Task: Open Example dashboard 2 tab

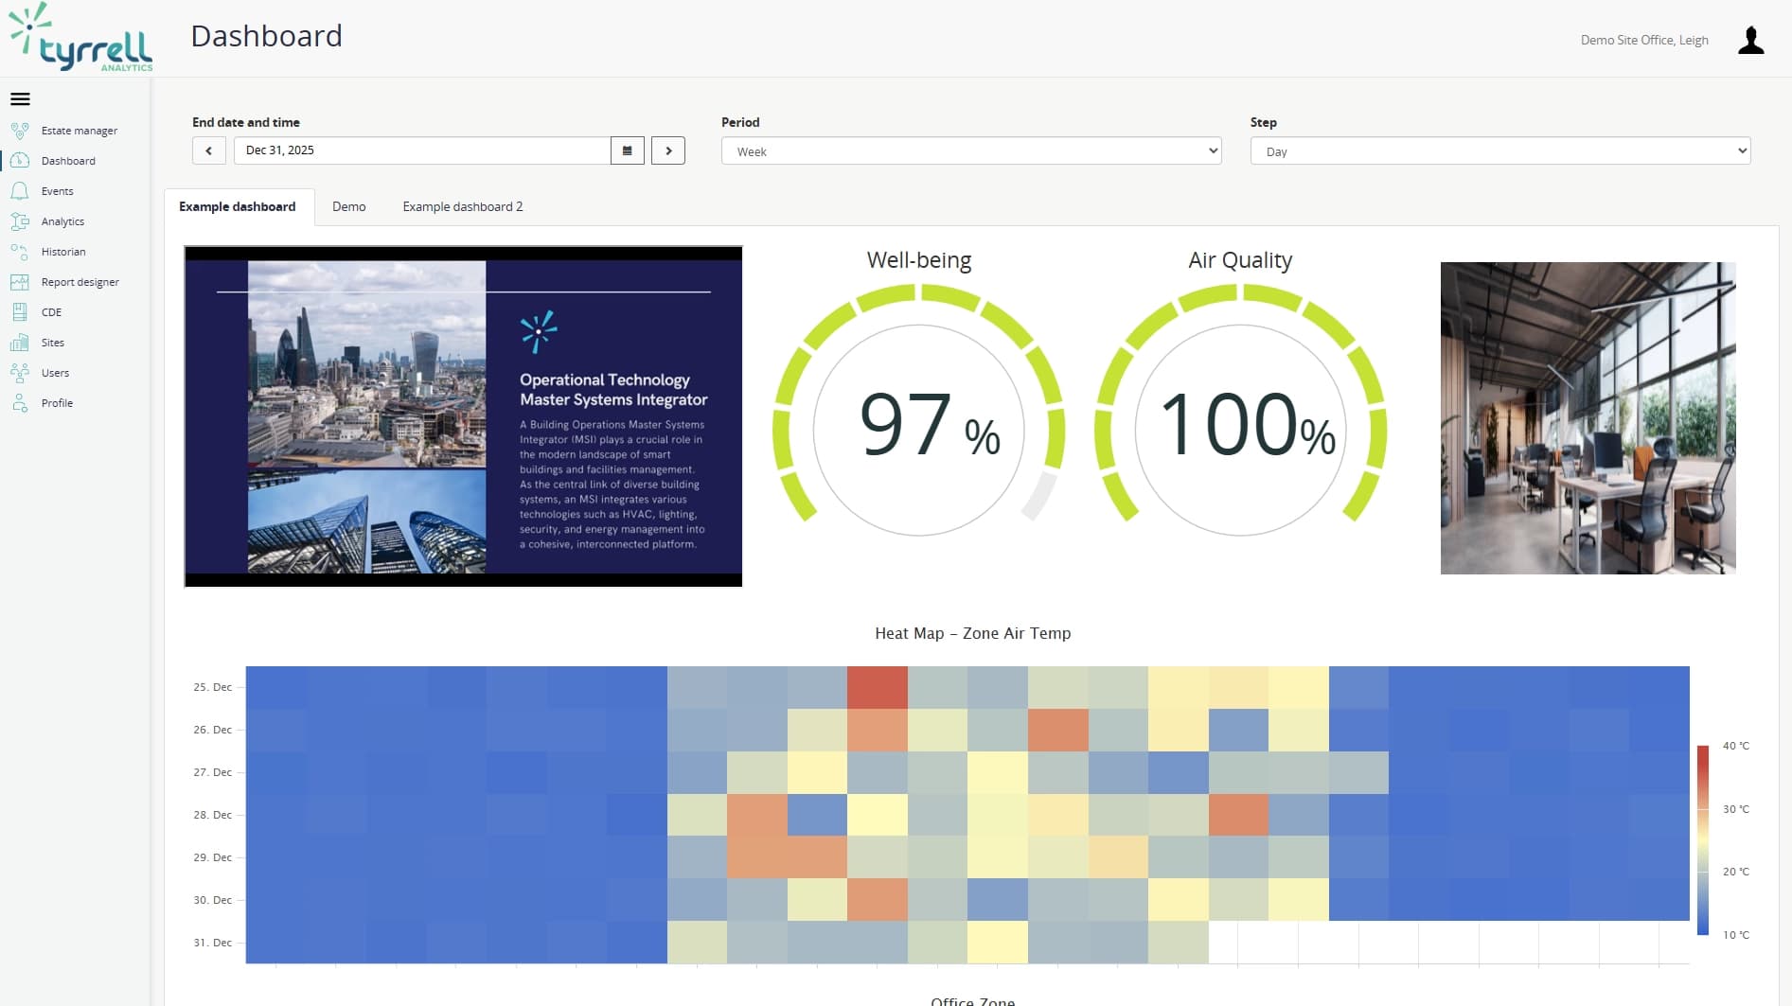Action: click(462, 206)
